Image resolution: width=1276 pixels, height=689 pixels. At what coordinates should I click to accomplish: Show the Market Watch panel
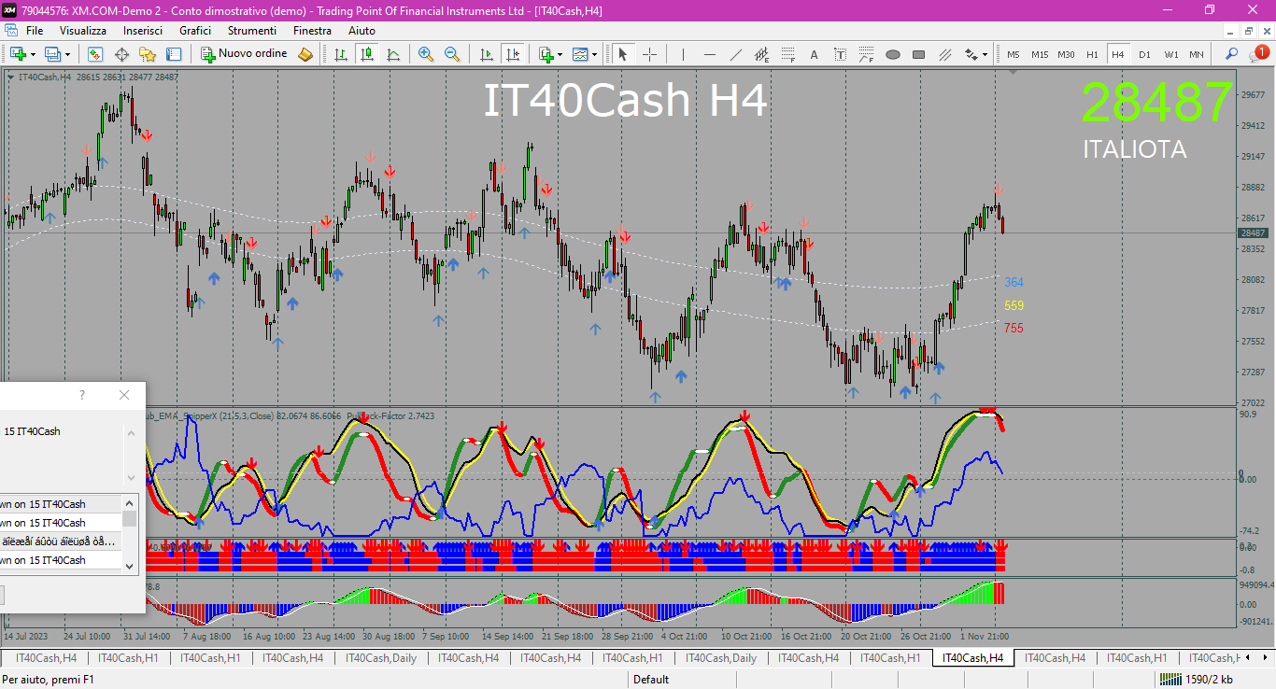point(96,54)
